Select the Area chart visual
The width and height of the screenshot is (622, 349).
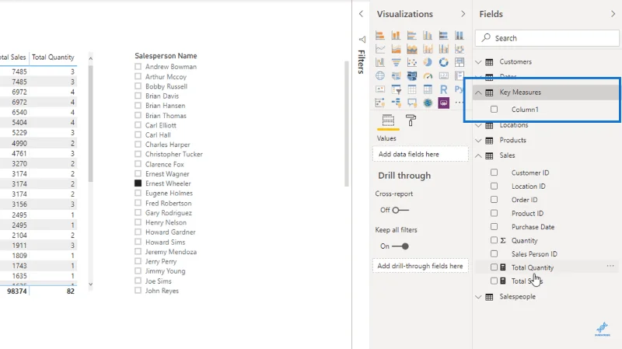(396, 49)
